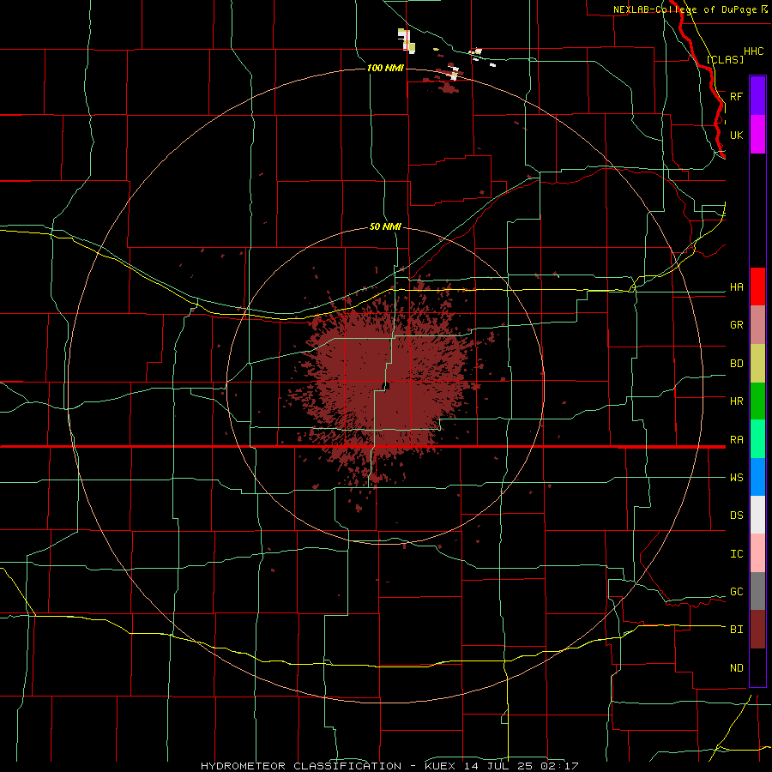Click the ND legend label
This screenshot has height=772, width=772.
point(736,668)
